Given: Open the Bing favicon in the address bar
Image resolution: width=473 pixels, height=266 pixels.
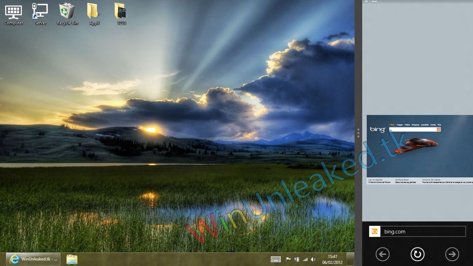Looking at the screenshot, I should tap(374, 232).
